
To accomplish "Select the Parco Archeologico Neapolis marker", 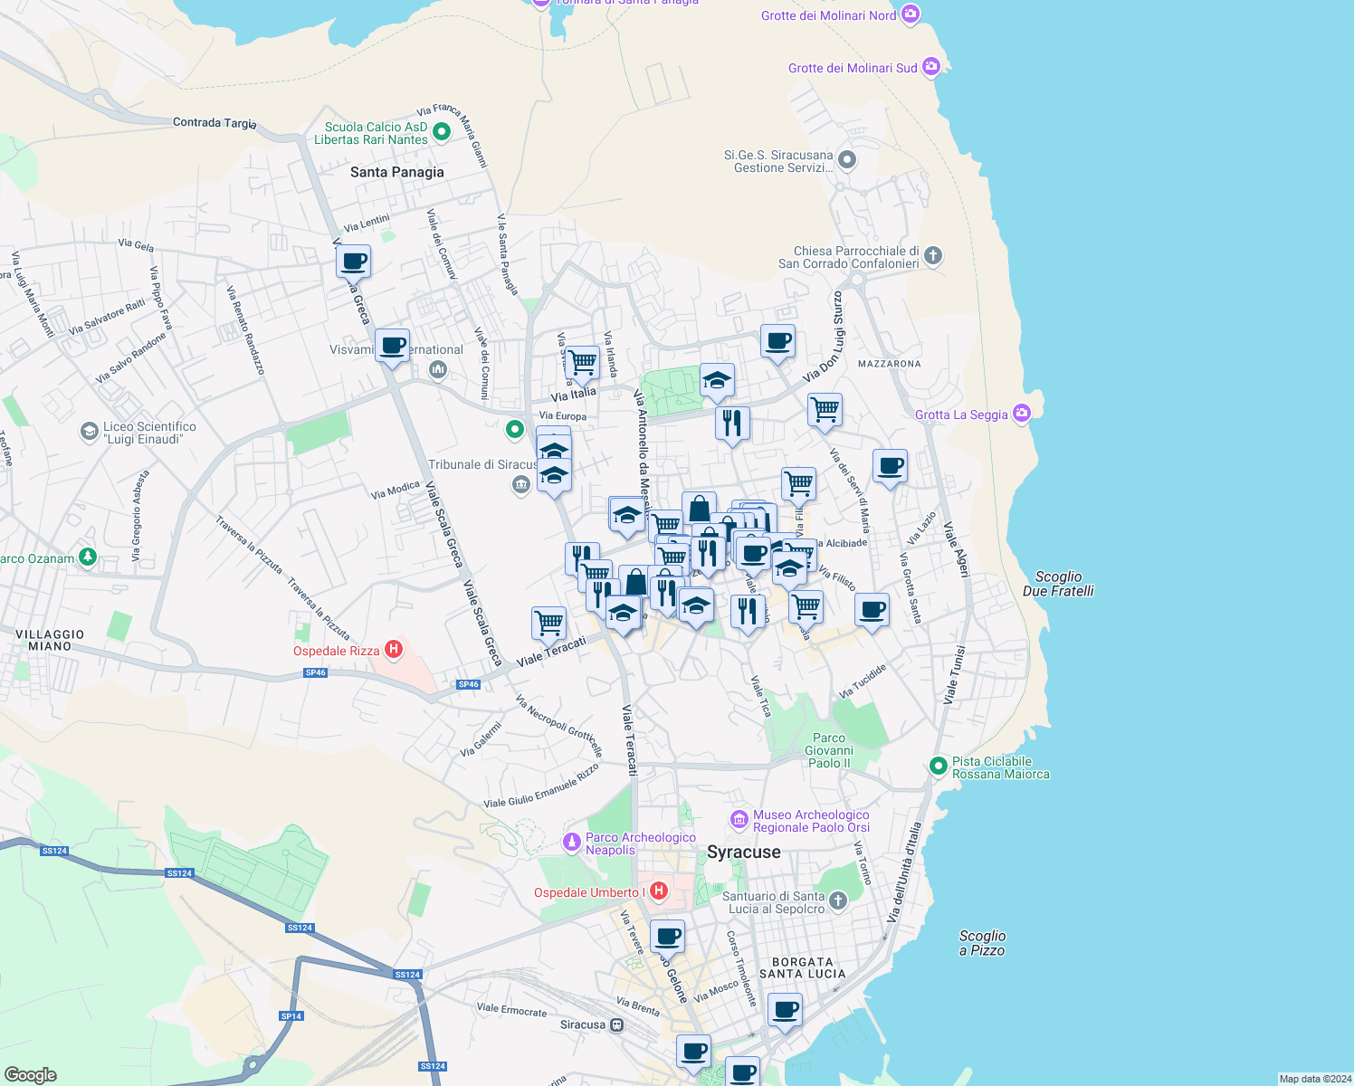I will 573,841.
